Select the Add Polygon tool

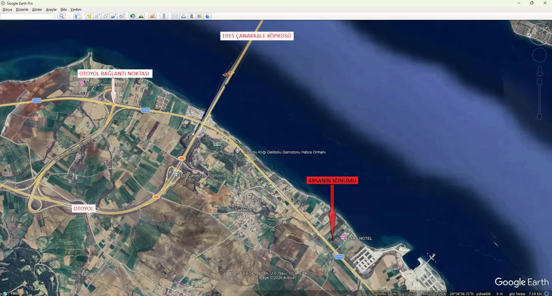coord(97,16)
